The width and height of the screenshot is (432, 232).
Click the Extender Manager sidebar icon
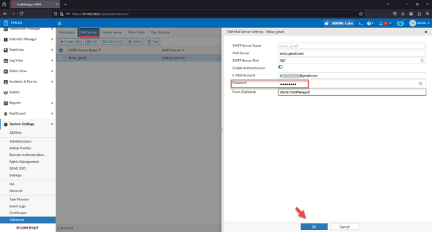pos(6,39)
